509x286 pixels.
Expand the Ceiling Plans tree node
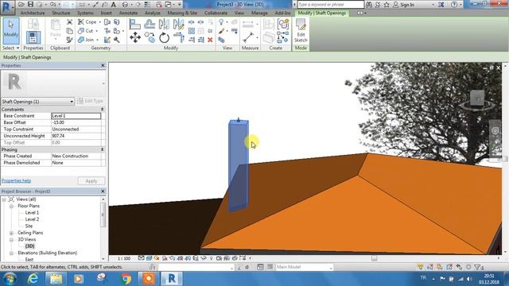click(11, 233)
